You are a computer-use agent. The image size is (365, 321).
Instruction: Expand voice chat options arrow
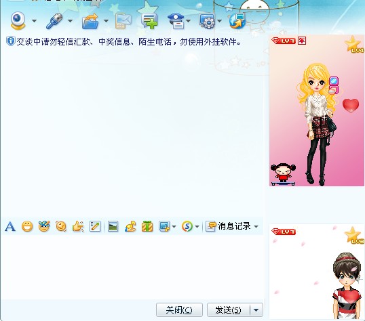point(70,21)
